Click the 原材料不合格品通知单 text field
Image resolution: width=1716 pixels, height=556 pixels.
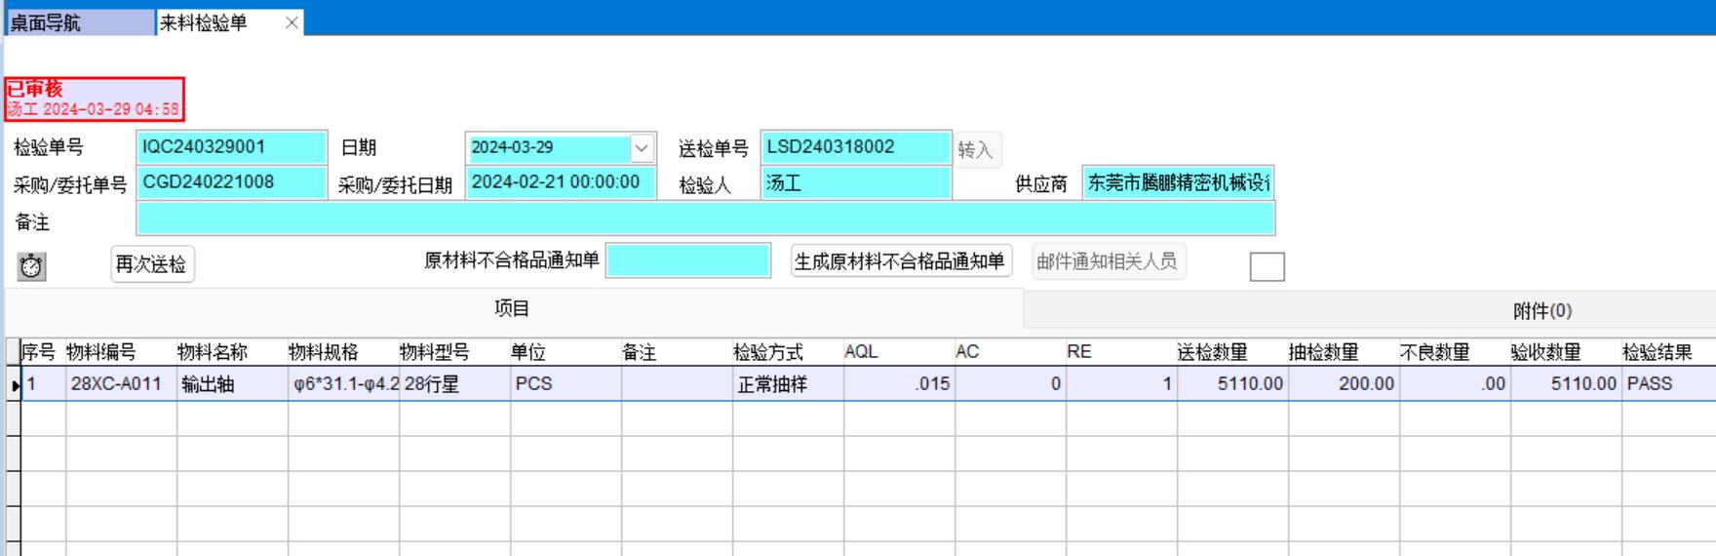tap(687, 260)
